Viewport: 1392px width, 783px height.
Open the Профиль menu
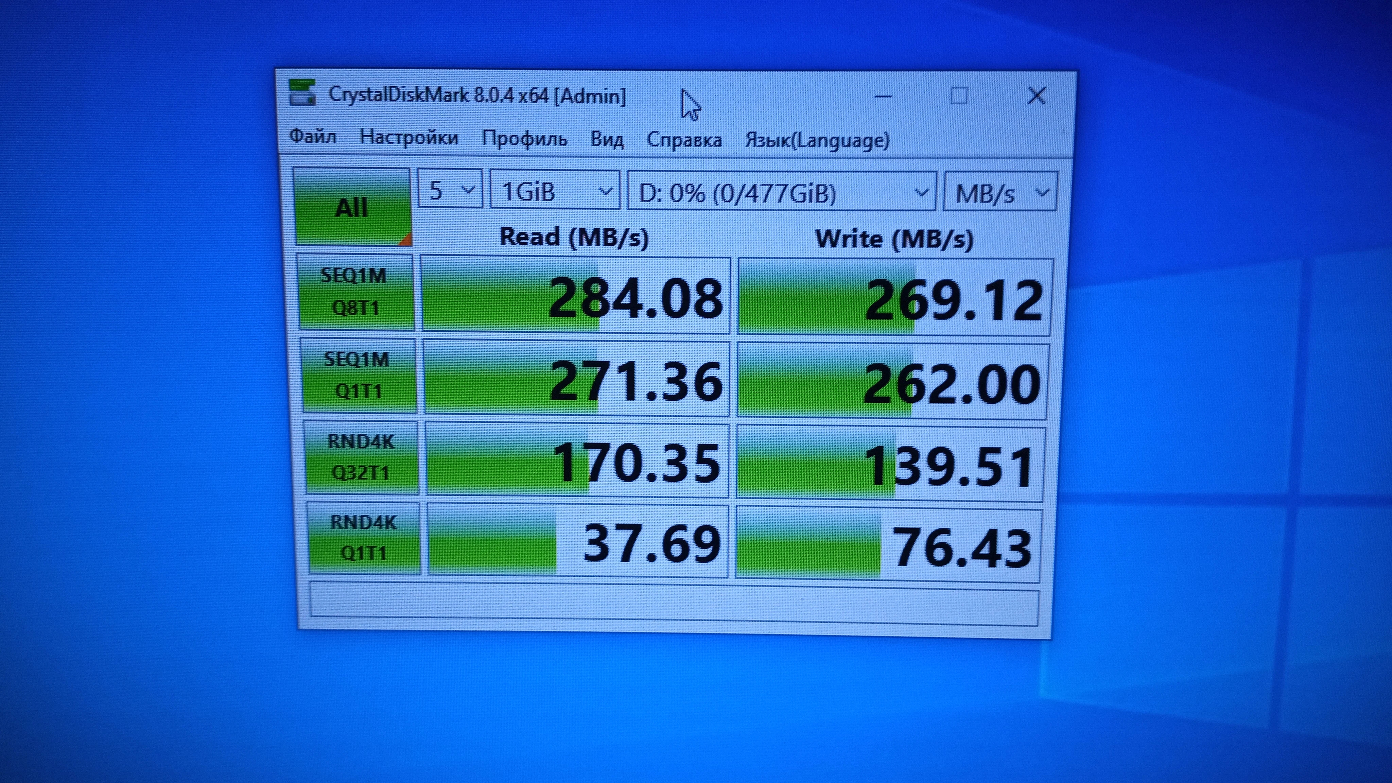coord(524,138)
